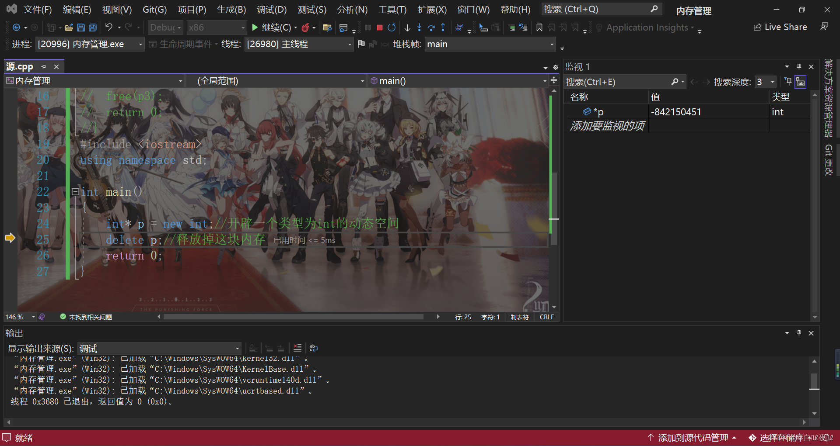Click the Live Share button
The height and width of the screenshot is (446, 840).
[x=780, y=27]
